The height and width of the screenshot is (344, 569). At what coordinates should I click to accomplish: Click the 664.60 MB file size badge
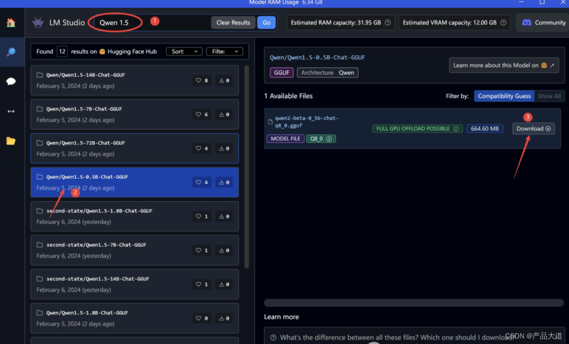point(485,129)
